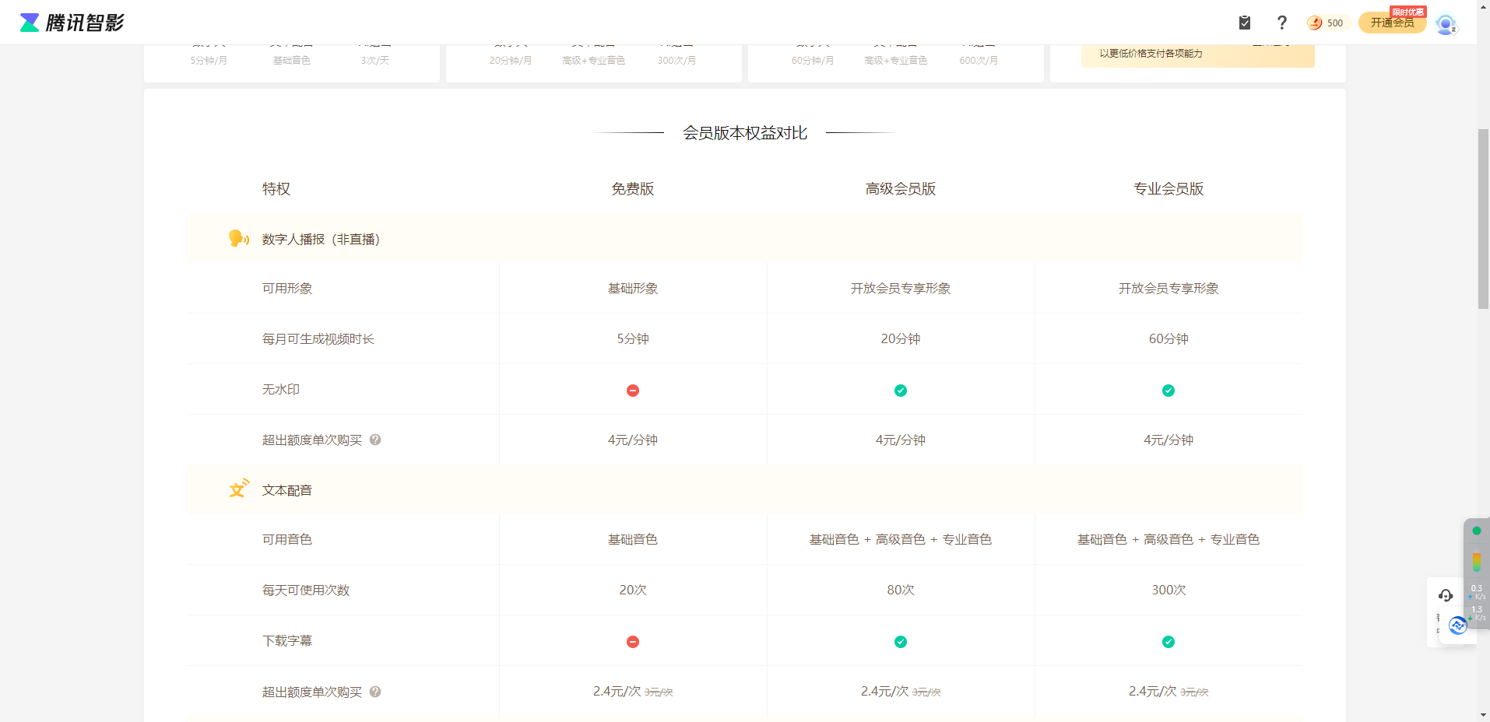The image size is (1490, 722).
Task: Click the coin icon showing 500 points
Action: (x=1315, y=23)
